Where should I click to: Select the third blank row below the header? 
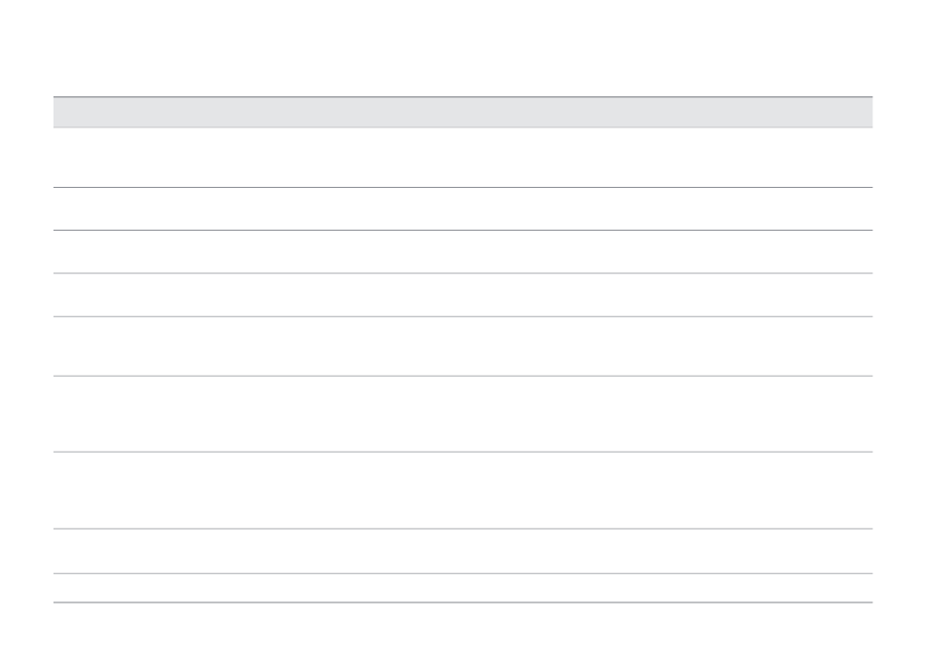[x=462, y=252]
